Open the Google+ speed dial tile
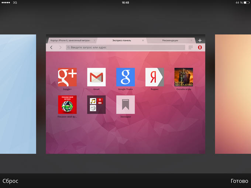Image resolution: width=251 pixels, height=188 pixels. 67,77
